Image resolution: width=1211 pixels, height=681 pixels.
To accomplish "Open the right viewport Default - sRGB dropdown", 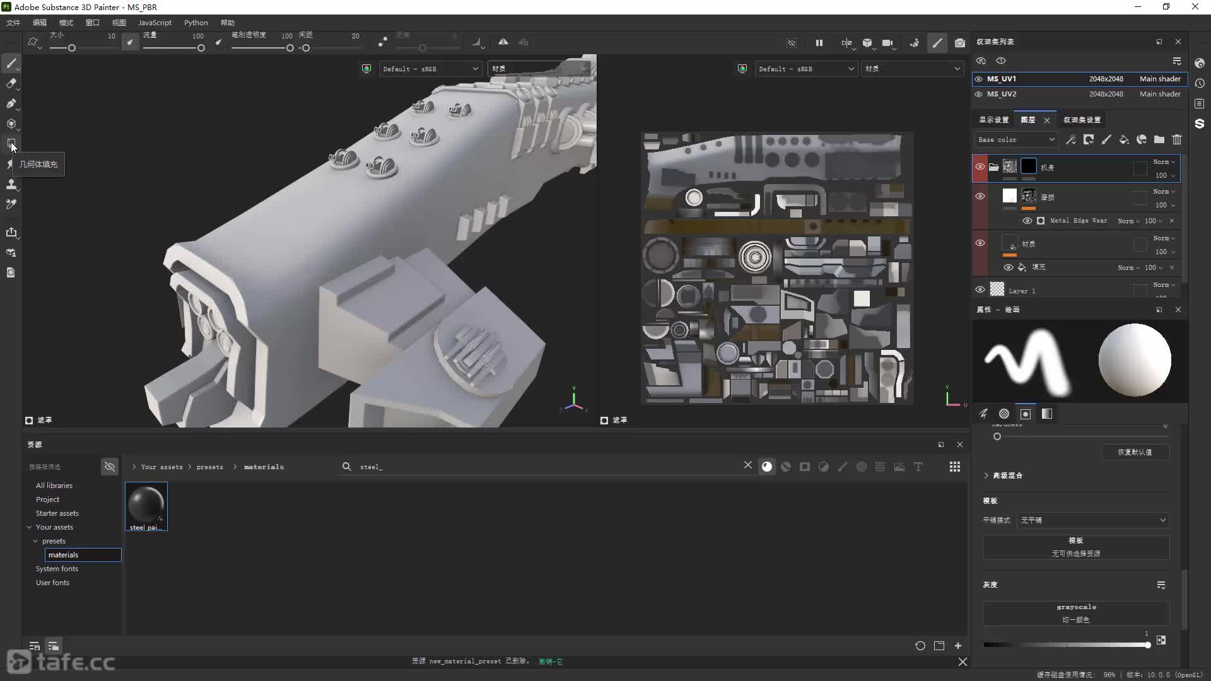I will click(806, 69).
